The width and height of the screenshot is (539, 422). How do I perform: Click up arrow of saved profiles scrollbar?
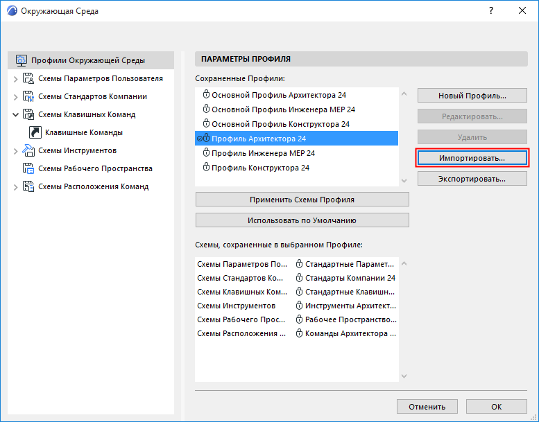click(404, 94)
